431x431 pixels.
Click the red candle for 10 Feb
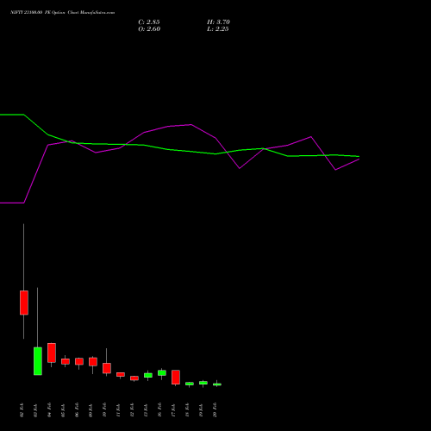[x=107, y=368]
